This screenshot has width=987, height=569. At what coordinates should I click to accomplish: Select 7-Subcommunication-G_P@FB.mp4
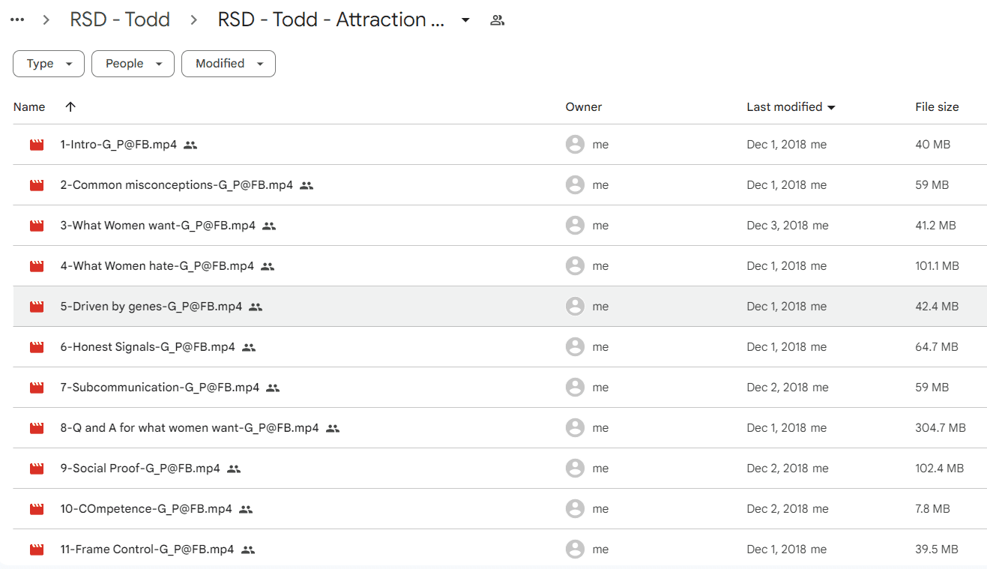coord(160,388)
